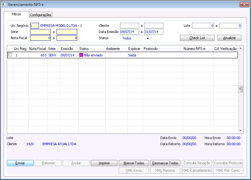Click Desmarcar Todas button
The image size is (251, 180).
pyautogui.click(x=165, y=163)
